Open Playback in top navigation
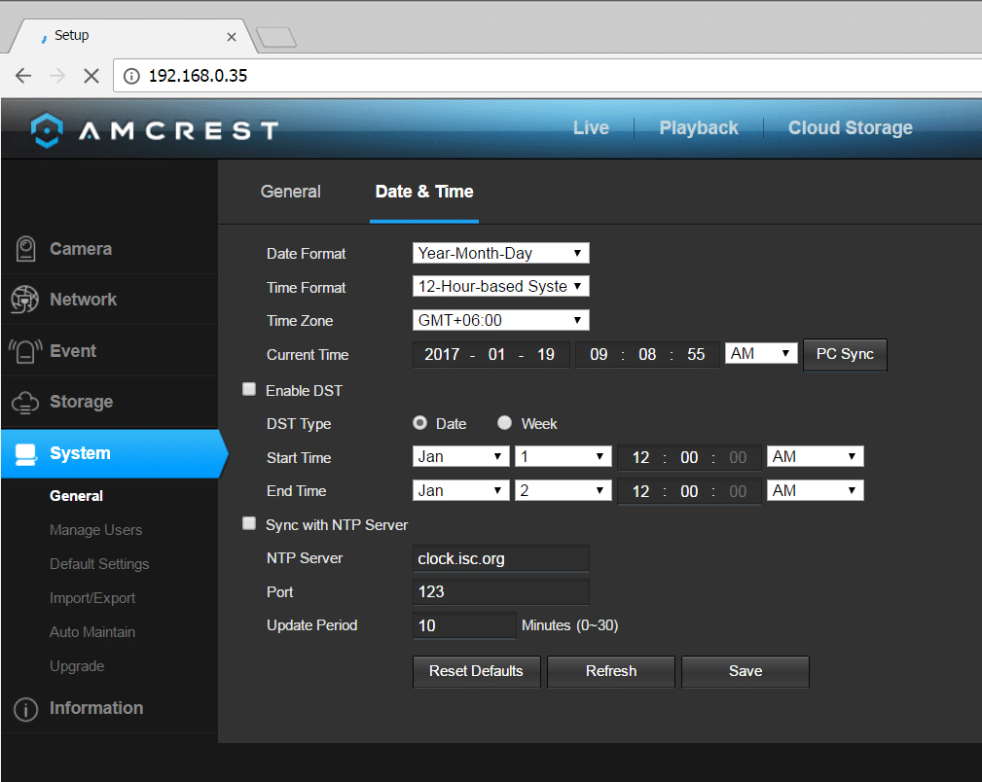The height and width of the screenshot is (782, 982). (x=698, y=128)
